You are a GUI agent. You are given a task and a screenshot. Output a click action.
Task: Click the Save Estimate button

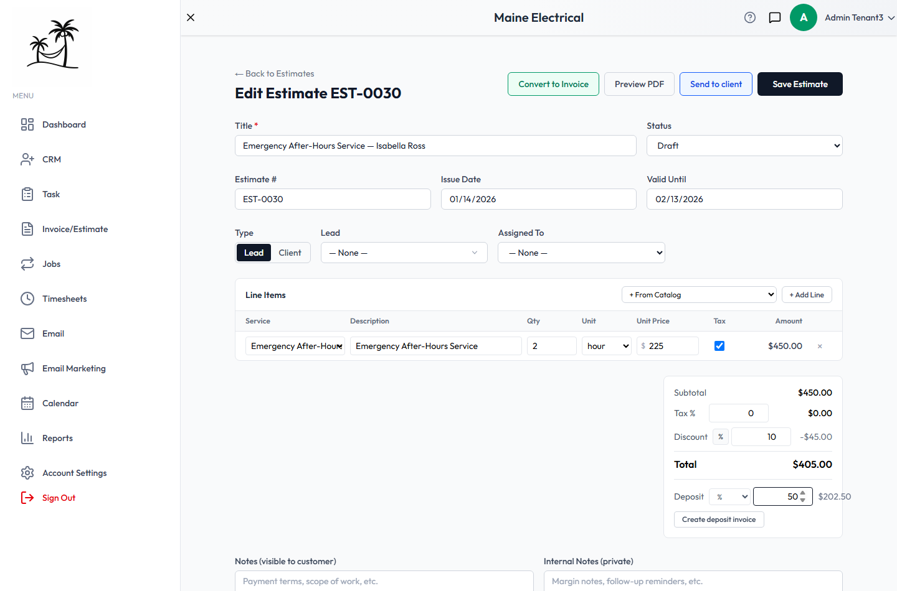(x=800, y=84)
